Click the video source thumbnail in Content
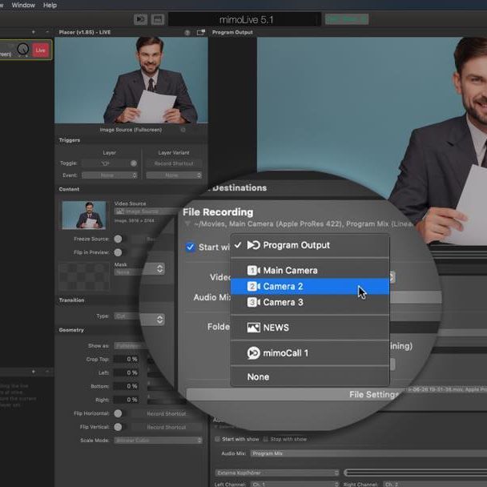The width and height of the screenshot is (487, 487). click(84, 215)
